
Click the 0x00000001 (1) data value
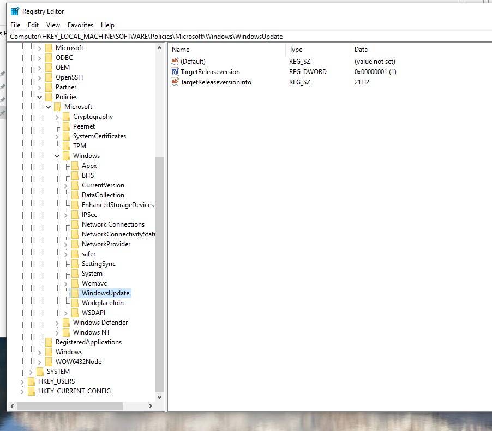tap(375, 72)
